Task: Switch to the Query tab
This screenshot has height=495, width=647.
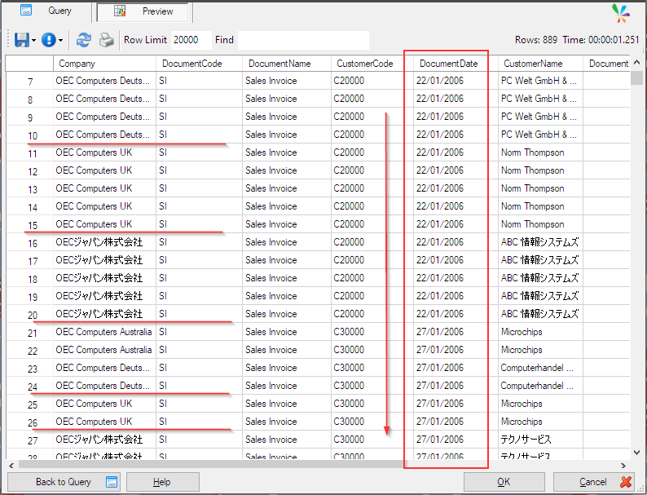Action: pyautogui.click(x=46, y=11)
